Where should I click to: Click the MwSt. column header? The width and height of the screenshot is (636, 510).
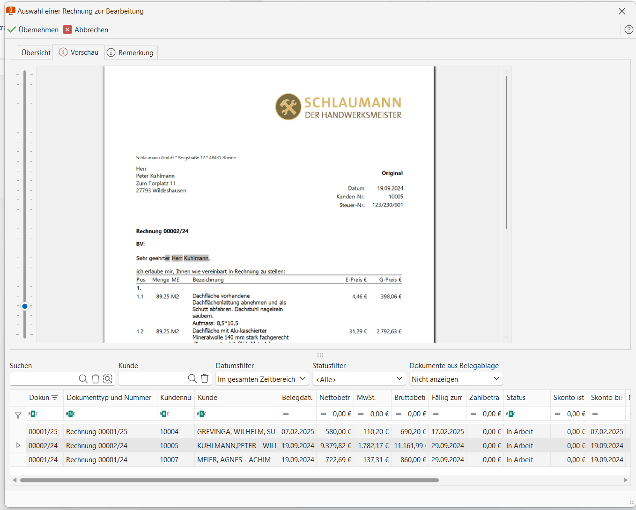372,398
